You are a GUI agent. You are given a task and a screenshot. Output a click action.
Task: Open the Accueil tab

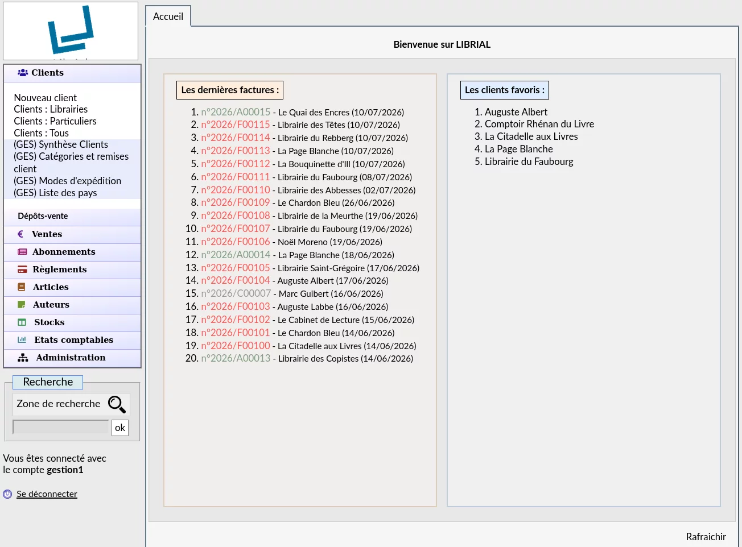tap(168, 16)
